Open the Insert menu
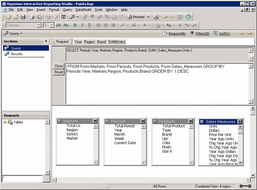The image size is (257, 190). click(x=41, y=10)
